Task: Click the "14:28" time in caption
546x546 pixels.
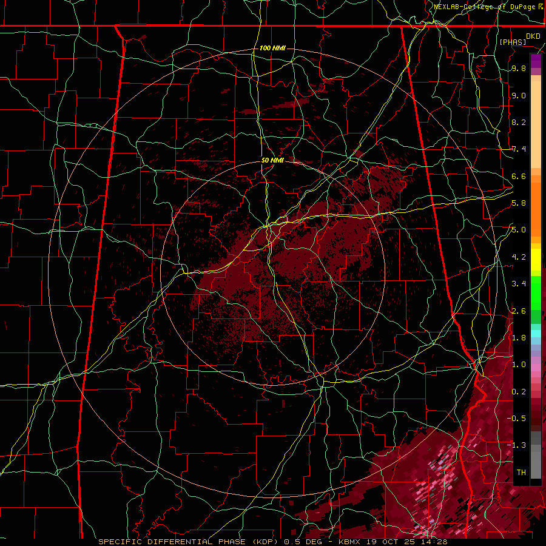Action: tap(433, 542)
